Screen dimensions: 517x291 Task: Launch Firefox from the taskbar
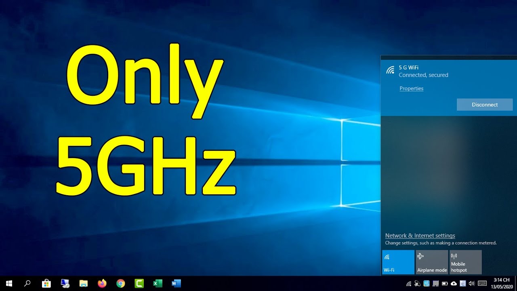point(102,283)
